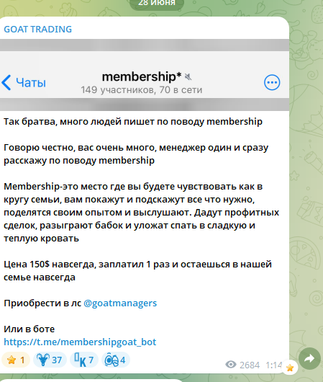Click the back chevron next to Чаты
Screen dimensions: 323x382
pos(6,83)
